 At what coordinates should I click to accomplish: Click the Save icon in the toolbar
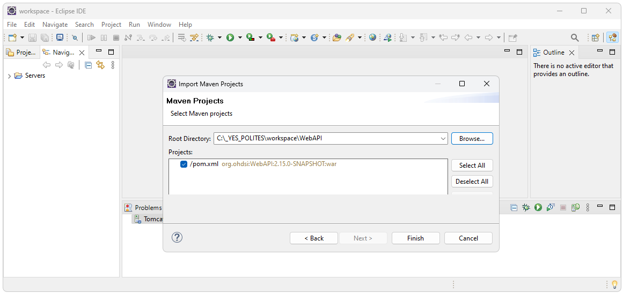32,37
